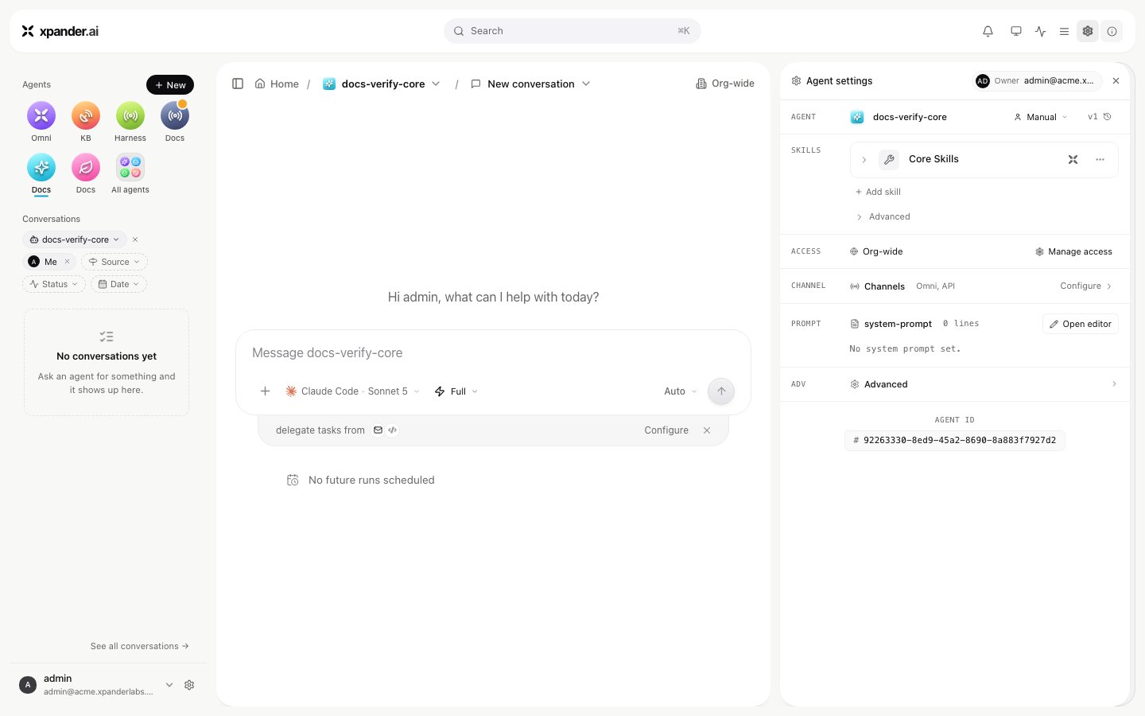Open the Date filter dropdown
Screen dimensions: 1145x716
[x=118, y=284]
